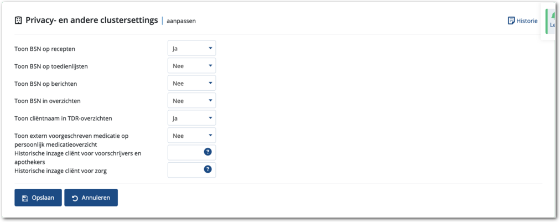The height and width of the screenshot is (222, 560).
Task: Click help icon for Historische inzage zorg
Action: 208,169
